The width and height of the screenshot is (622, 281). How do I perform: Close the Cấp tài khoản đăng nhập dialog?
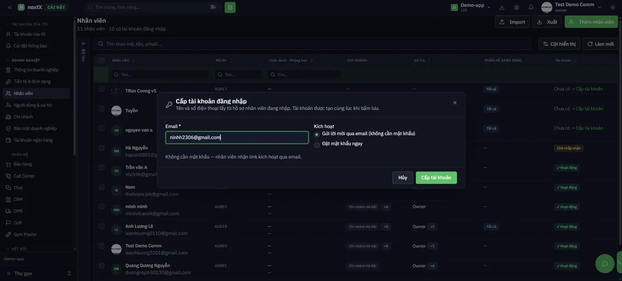455,103
